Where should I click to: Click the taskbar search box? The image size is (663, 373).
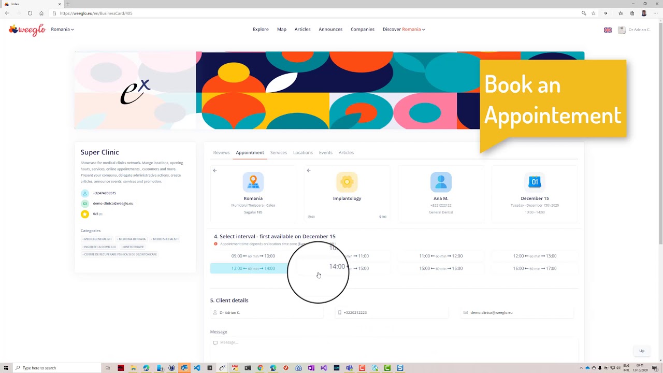(56, 368)
